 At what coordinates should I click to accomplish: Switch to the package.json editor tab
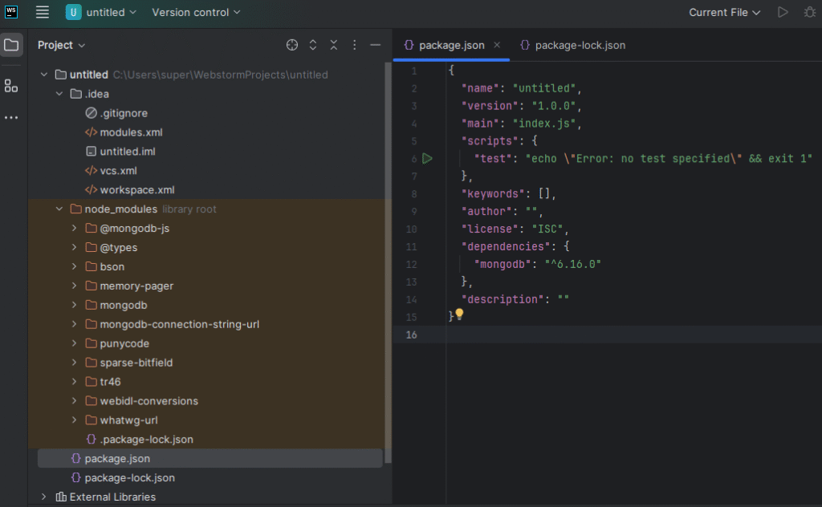tap(451, 45)
